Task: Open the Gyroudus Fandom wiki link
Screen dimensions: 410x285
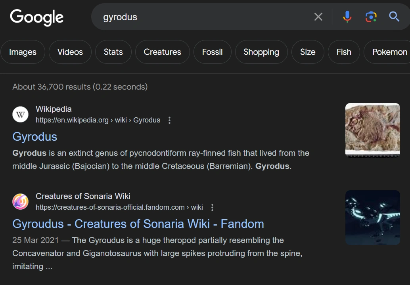Action: pyautogui.click(x=138, y=224)
